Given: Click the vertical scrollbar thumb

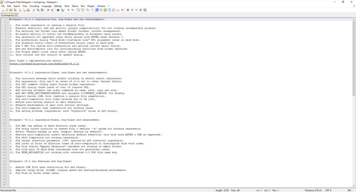Looking at the screenshot, I should pos(354,58).
